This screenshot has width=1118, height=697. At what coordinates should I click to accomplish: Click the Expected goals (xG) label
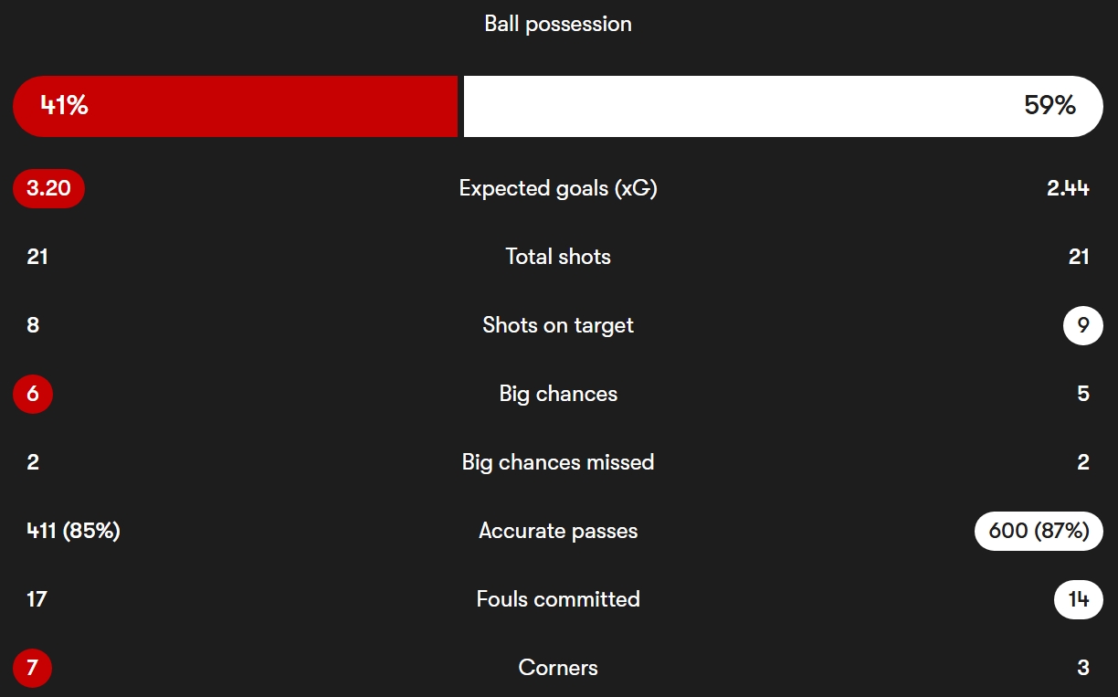point(558,189)
